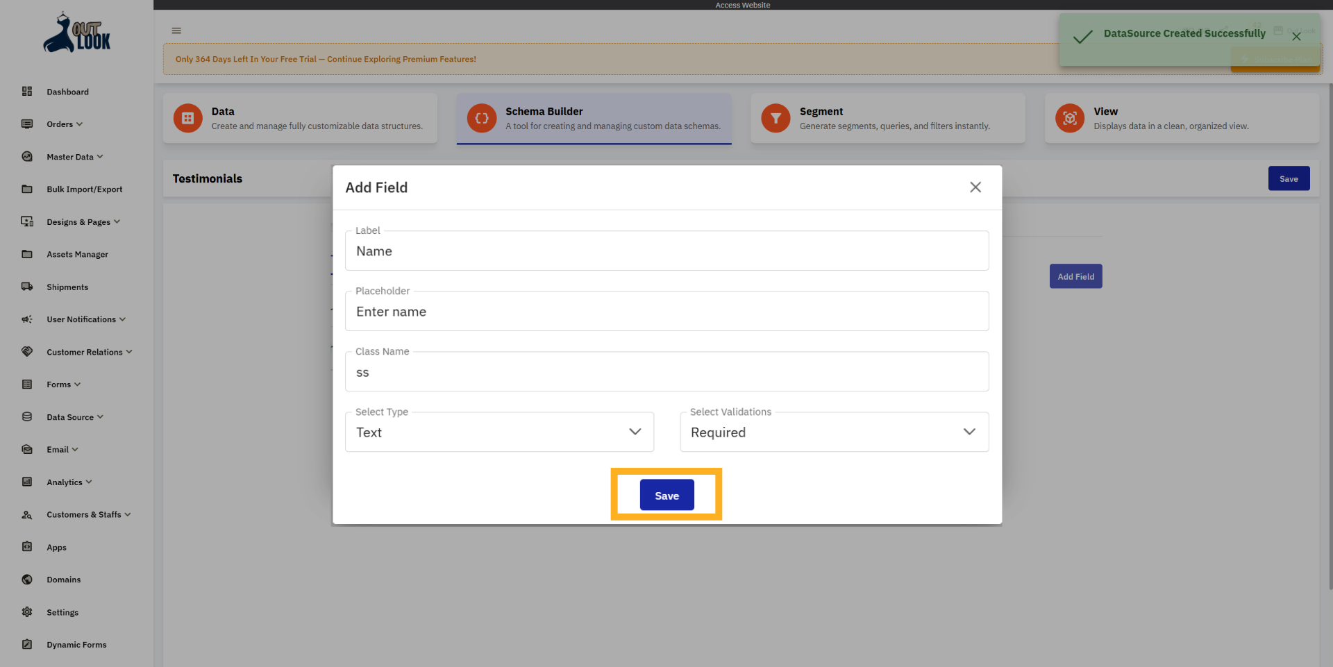Click the Add Field button

pyautogui.click(x=1075, y=276)
